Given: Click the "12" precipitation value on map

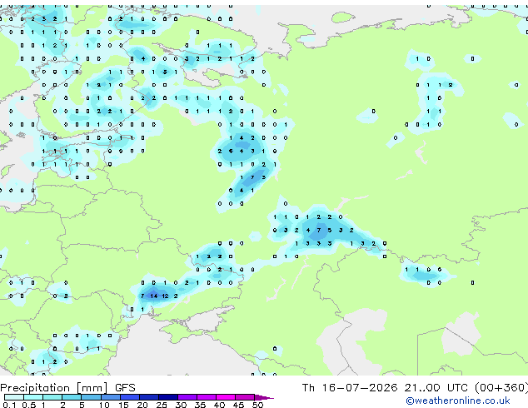Looking at the screenshot, I should 165,296.
